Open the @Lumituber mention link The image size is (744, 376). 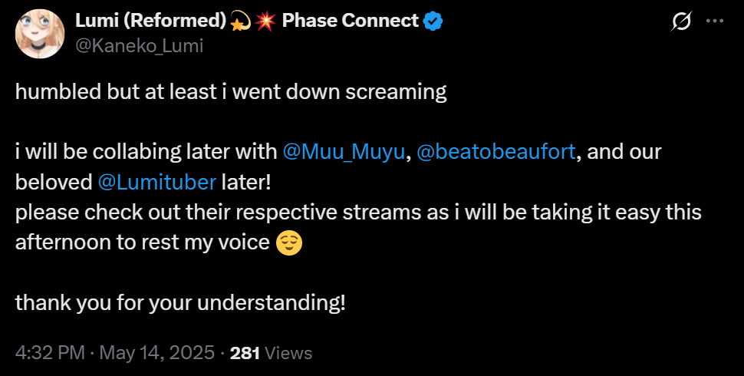(157, 183)
